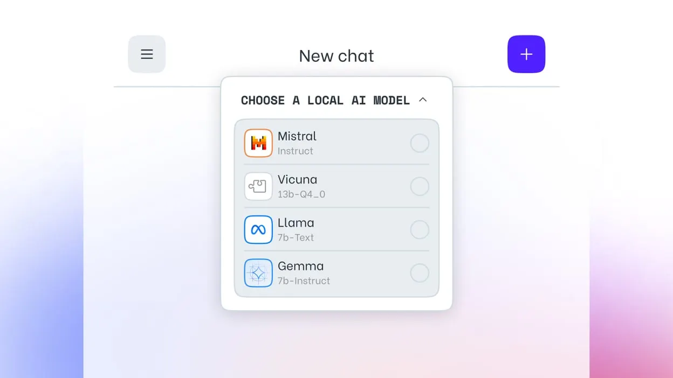
Task: Click the 7b-Text variant label
Action: coord(296,237)
